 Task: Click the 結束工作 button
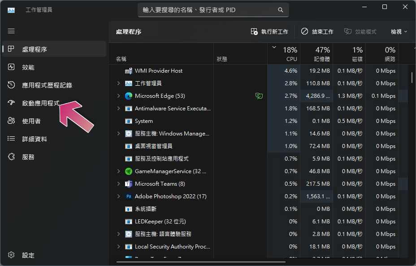pos(317,31)
